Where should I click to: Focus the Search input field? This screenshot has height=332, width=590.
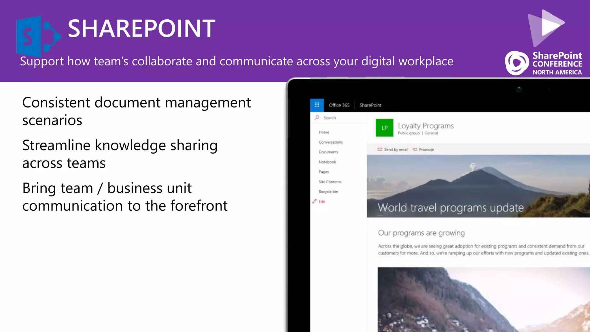339,118
